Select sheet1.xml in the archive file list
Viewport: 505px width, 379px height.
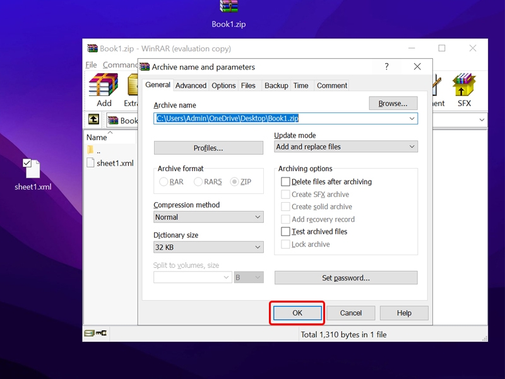pos(115,163)
